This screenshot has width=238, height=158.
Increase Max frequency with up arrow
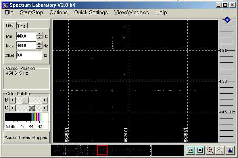click(x=39, y=43)
